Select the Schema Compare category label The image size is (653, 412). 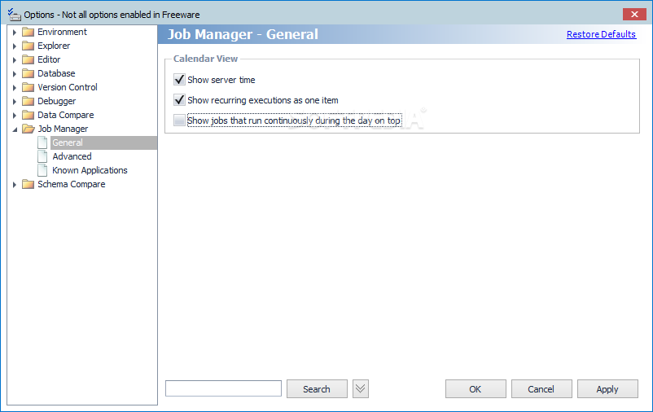(71, 184)
